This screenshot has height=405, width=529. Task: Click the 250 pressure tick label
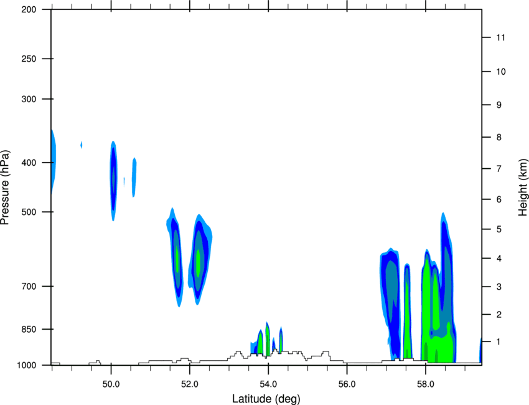click(x=29, y=59)
